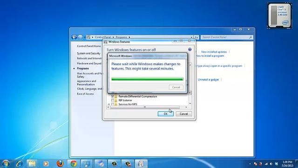Open the Windows Start menu orb
The image size is (298, 168).
6,164
